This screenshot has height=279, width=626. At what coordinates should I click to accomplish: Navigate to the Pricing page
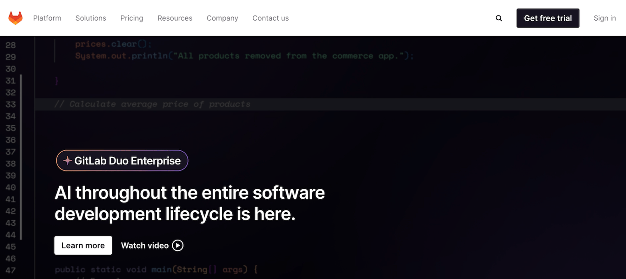click(x=132, y=18)
